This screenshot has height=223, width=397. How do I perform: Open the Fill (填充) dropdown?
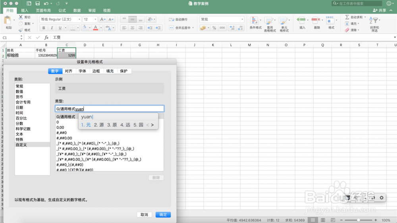(x=352, y=23)
